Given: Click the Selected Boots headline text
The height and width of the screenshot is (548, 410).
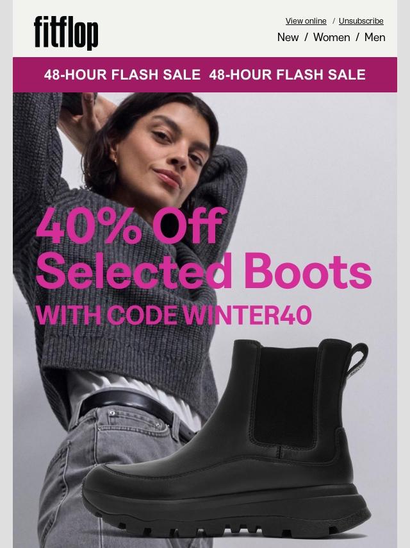Looking at the screenshot, I should click(204, 271).
